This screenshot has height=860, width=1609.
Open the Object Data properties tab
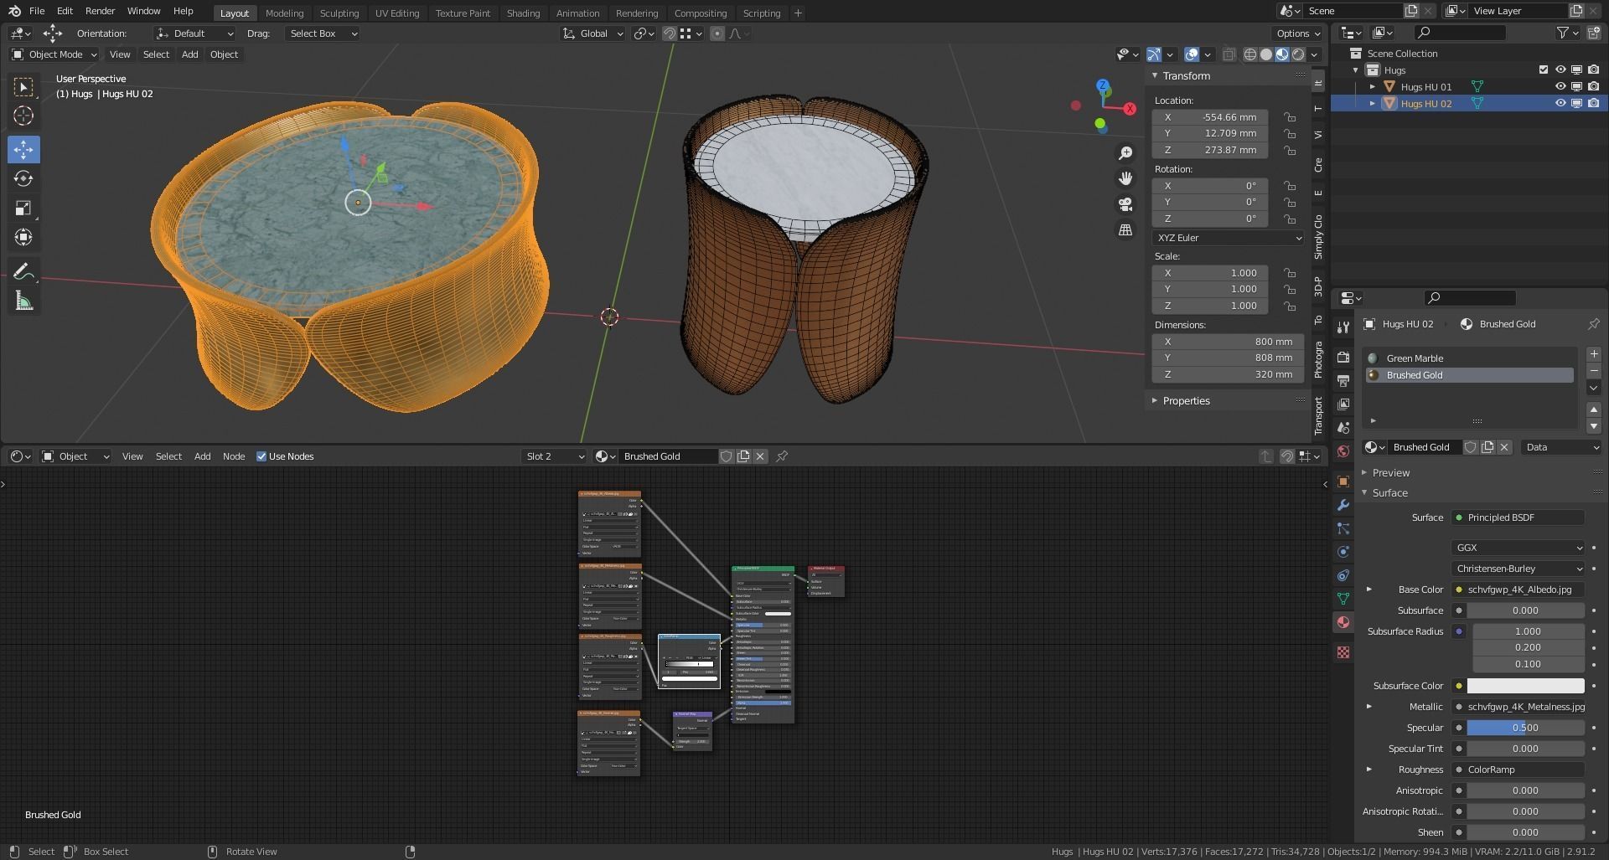pyautogui.click(x=1343, y=599)
